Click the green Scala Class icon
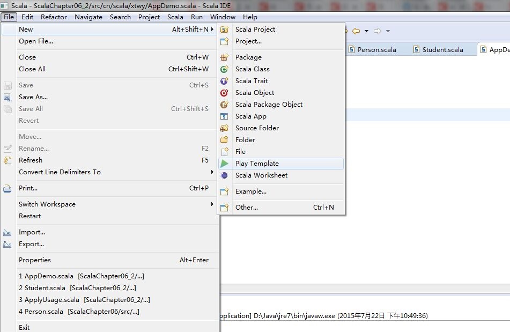 coord(224,69)
